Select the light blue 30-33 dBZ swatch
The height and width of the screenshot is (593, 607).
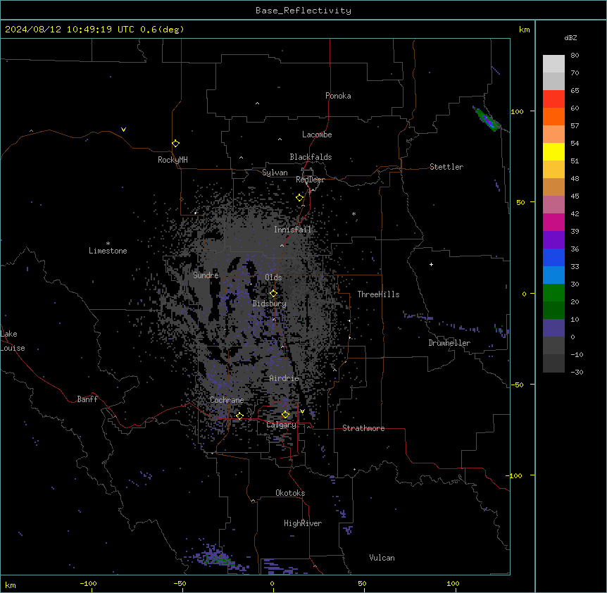click(553, 275)
